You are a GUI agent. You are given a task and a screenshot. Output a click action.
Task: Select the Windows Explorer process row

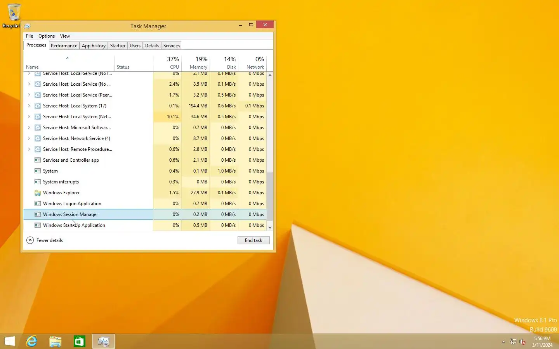click(145, 193)
